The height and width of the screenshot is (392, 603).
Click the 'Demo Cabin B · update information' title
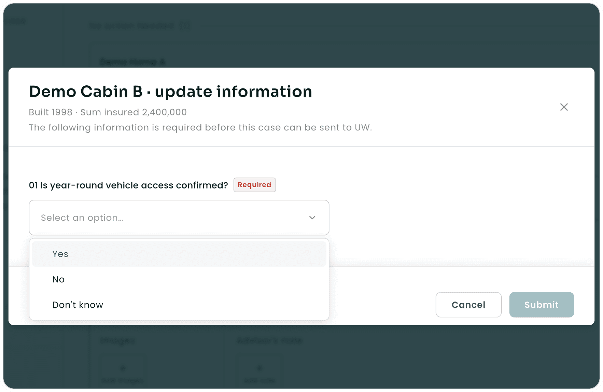170,92
